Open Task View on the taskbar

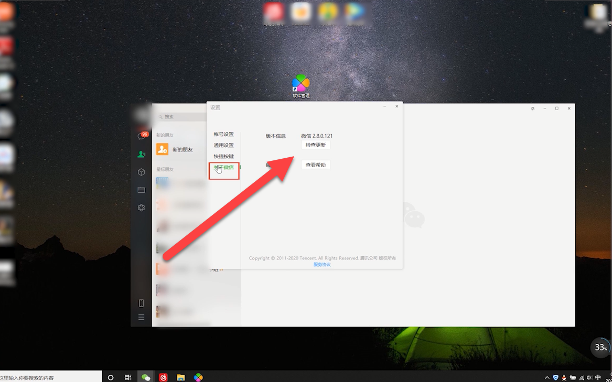pyautogui.click(x=127, y=377)
